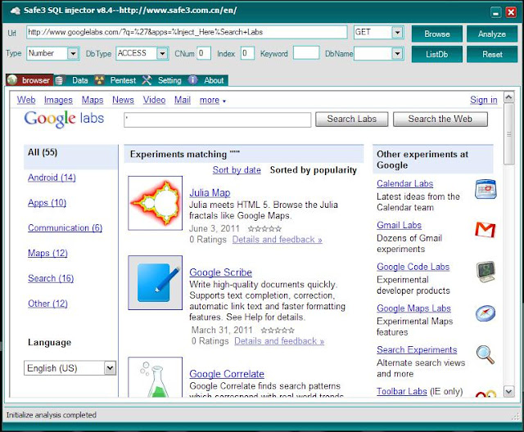Click the Search Labs button
The width and height of the screenshot is (524, 432).
(352, 119)
